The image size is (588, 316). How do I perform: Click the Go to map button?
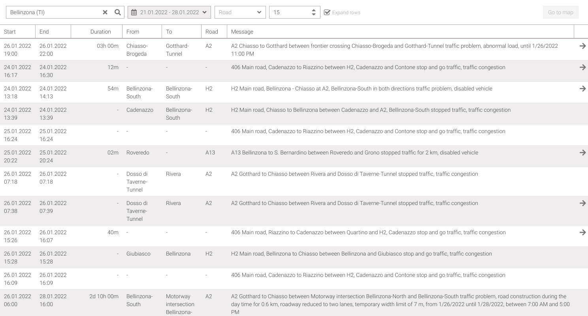click(560, 12)
